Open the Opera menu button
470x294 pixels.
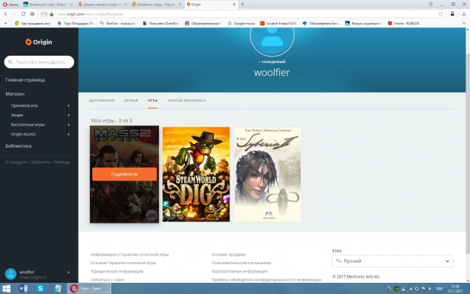(10, 4)
